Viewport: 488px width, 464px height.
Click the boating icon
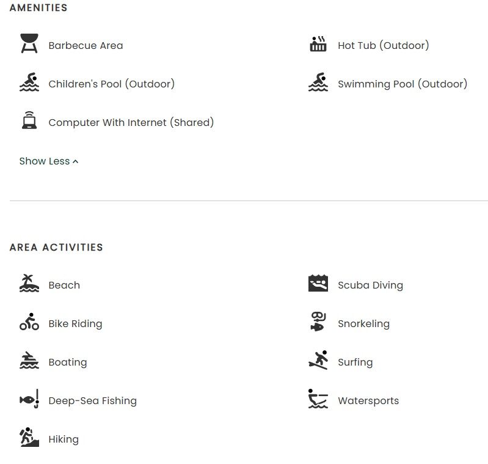[x=29, y=361]
